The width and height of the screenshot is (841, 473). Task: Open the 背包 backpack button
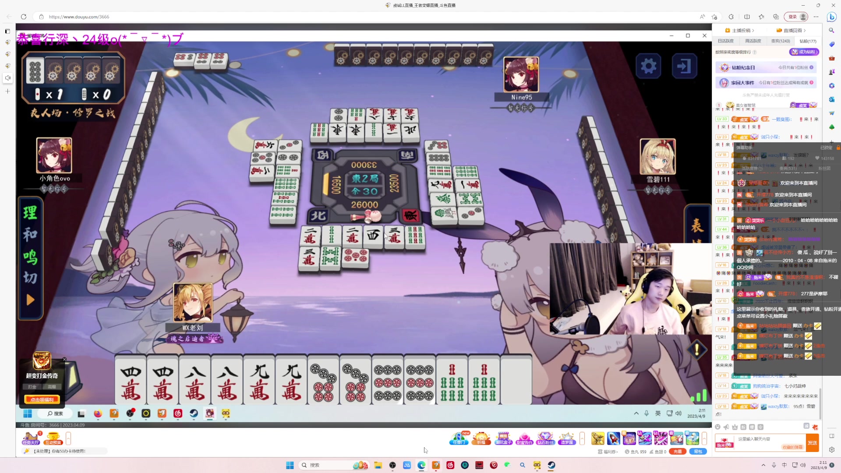[698, 452]
